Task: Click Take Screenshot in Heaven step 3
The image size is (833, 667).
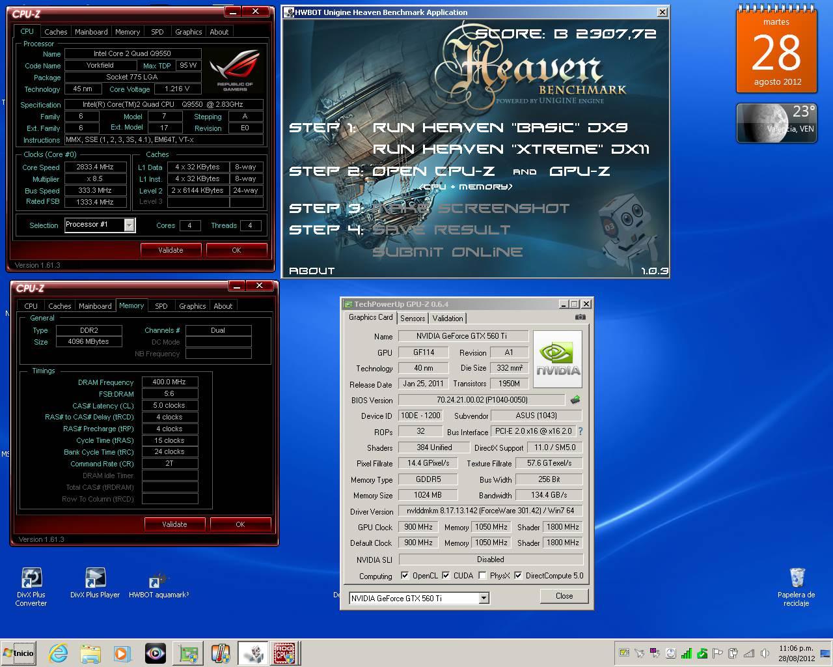Action: [471, 208]
